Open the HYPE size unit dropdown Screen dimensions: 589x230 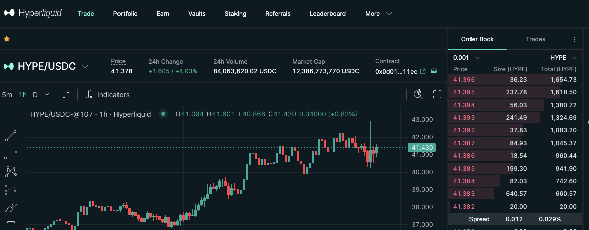[x=563, y=58]
